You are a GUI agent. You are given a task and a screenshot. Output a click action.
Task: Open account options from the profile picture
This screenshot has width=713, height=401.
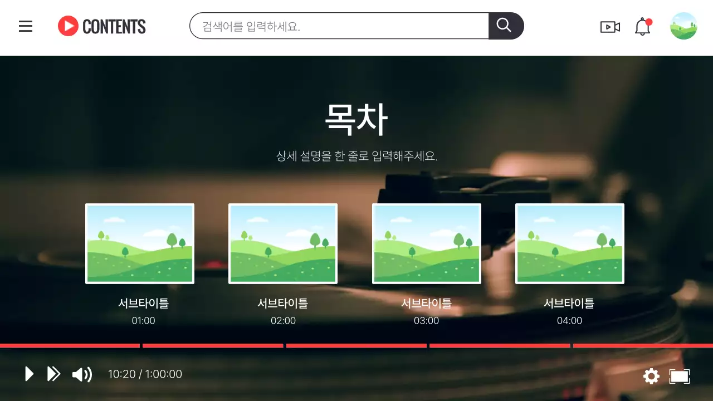(683, 25)
